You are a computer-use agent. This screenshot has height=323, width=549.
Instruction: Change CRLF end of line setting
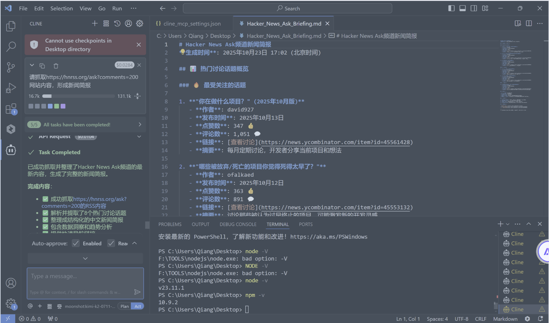[480, 319]
